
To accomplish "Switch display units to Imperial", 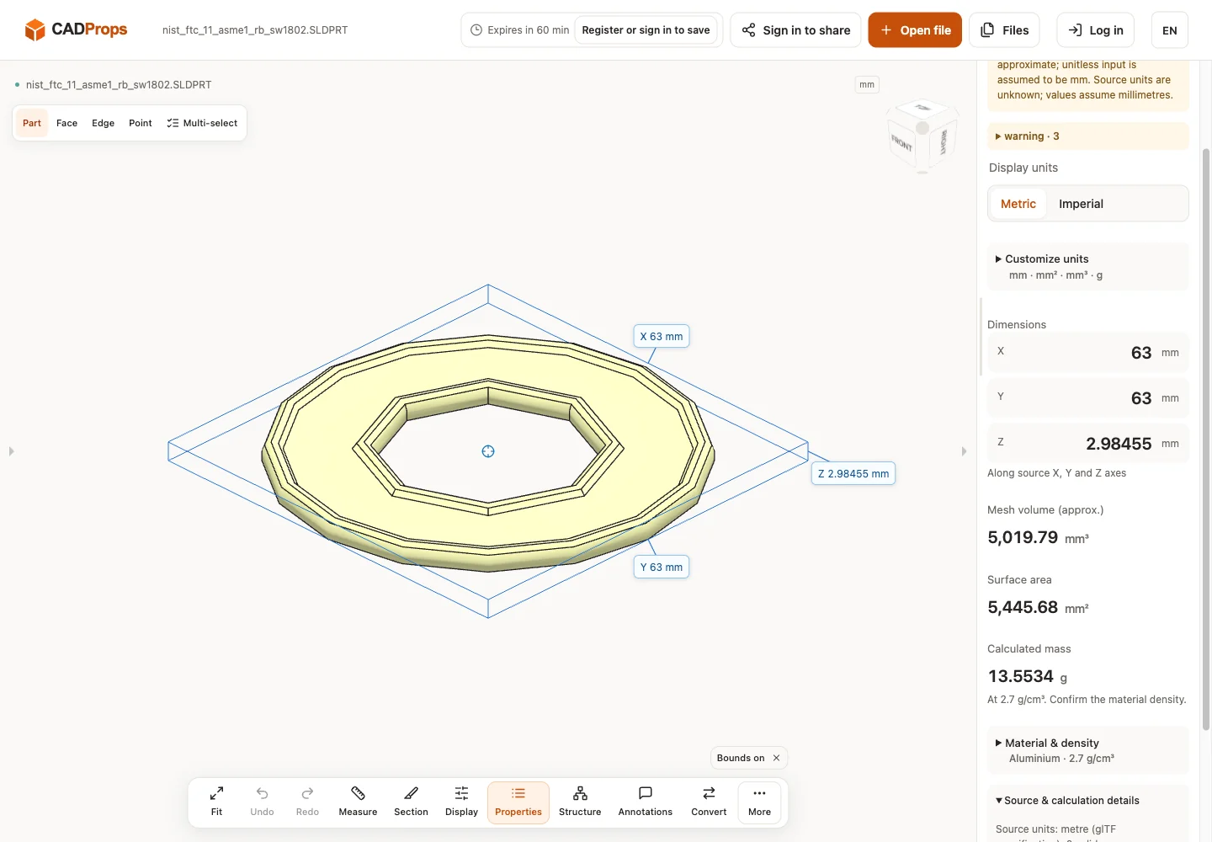I will pos(1081,204).
